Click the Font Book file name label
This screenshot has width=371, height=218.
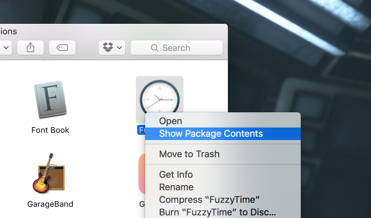pyautogui.click(x=50, y=130)
